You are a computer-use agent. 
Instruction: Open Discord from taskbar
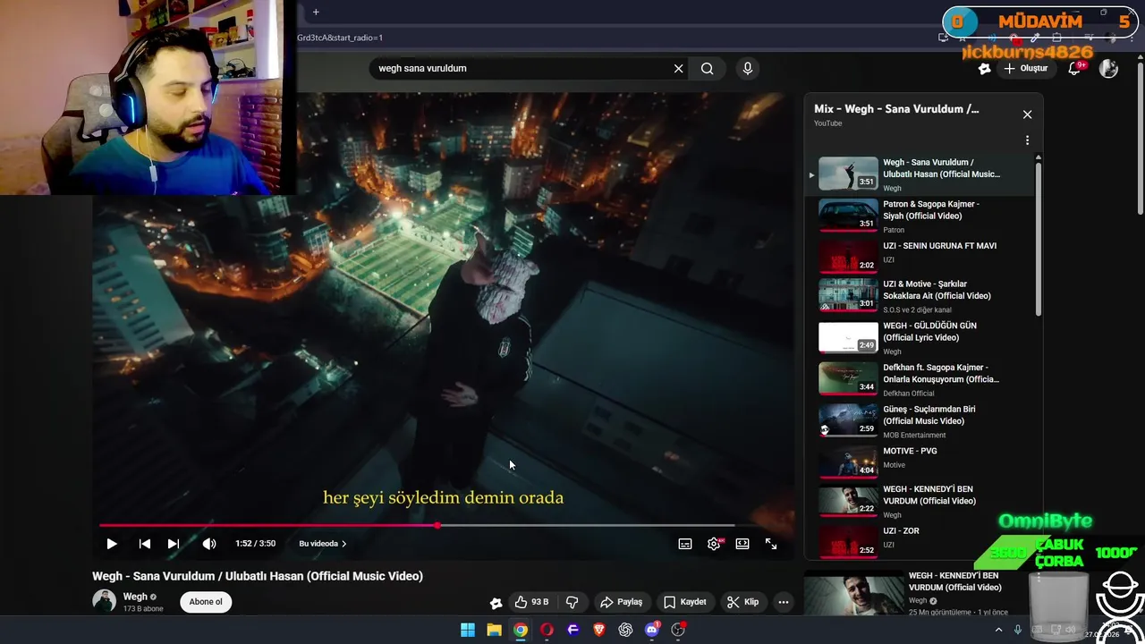652,630
